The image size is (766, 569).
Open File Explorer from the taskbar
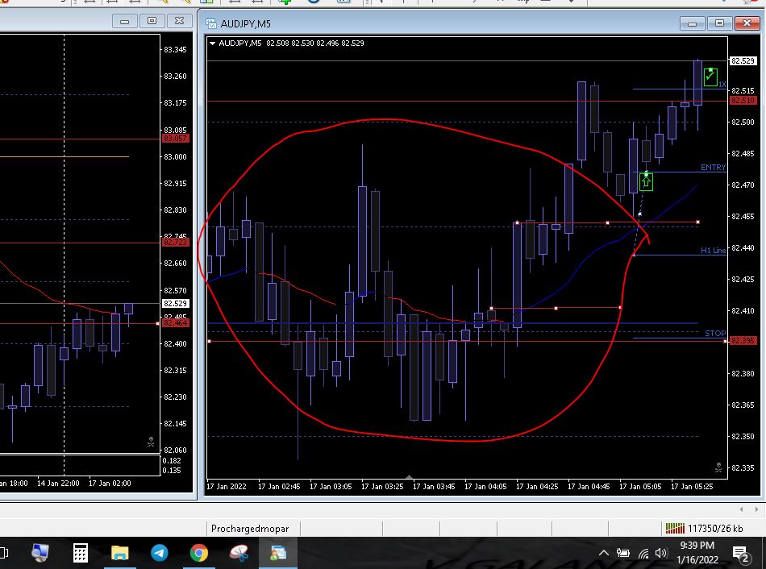119,553
